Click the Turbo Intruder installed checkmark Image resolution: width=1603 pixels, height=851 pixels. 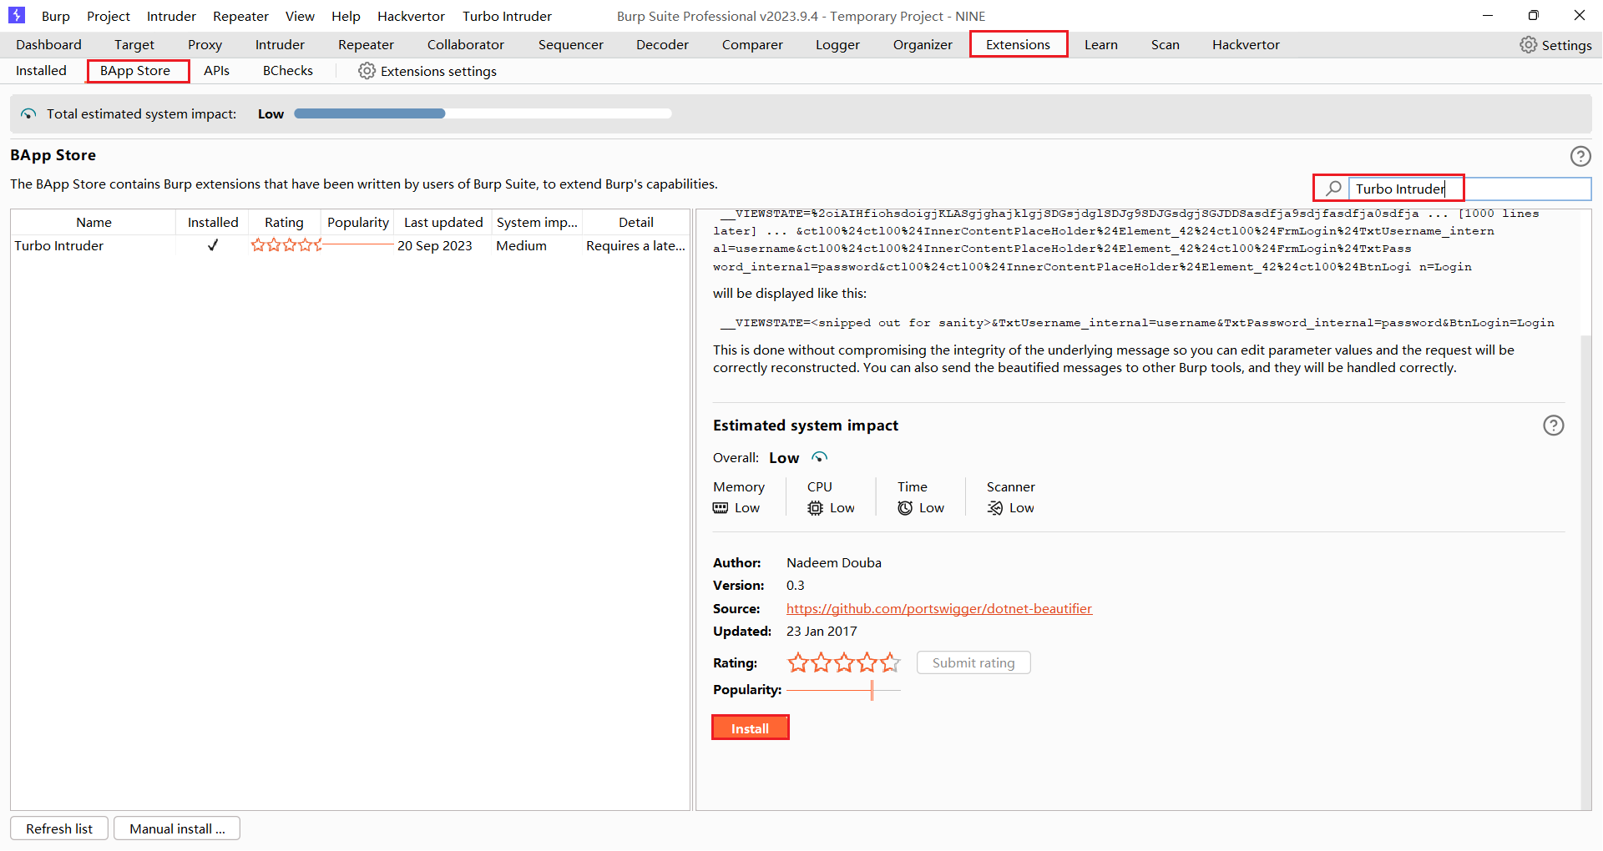(213, 245)
